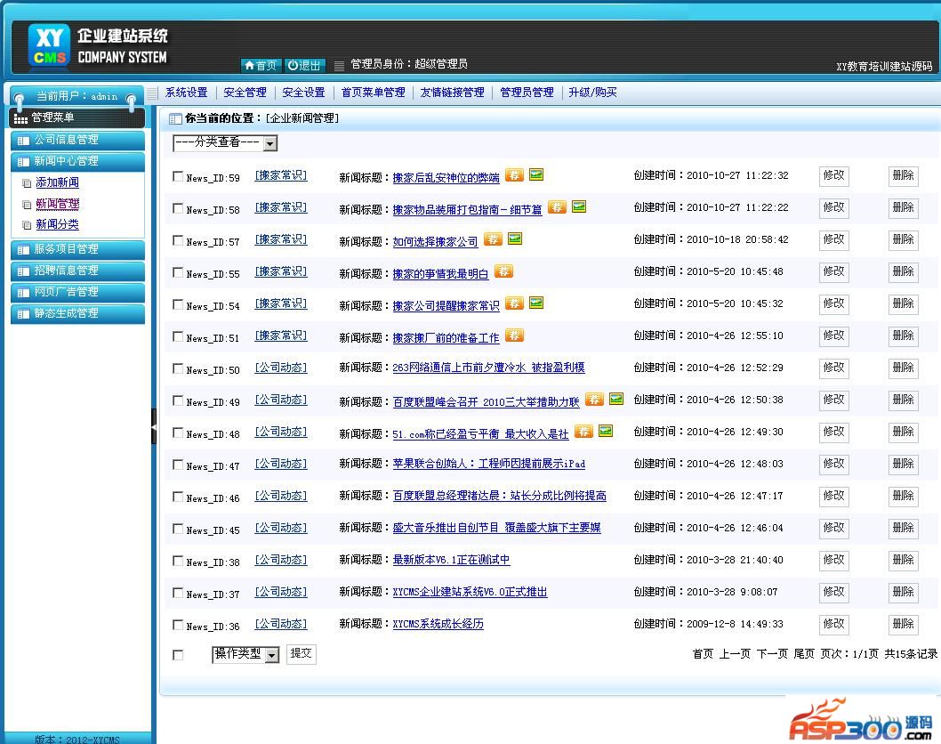This screenshot has height=744, width=941.
Task: Click orange 荐 badge on News_ID:59
Action: pos(514,175)
